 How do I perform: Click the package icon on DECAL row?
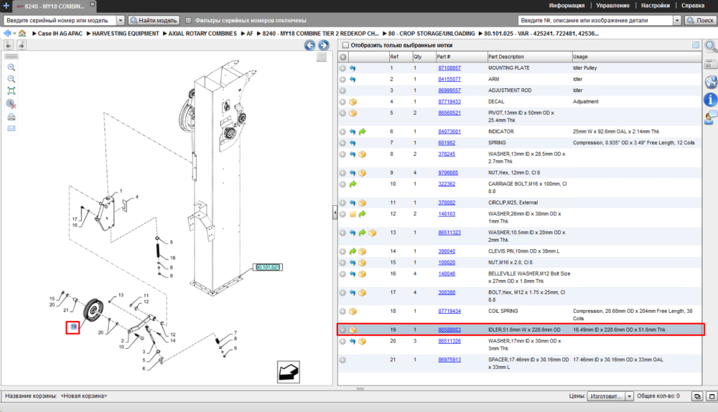coord(353,102)
